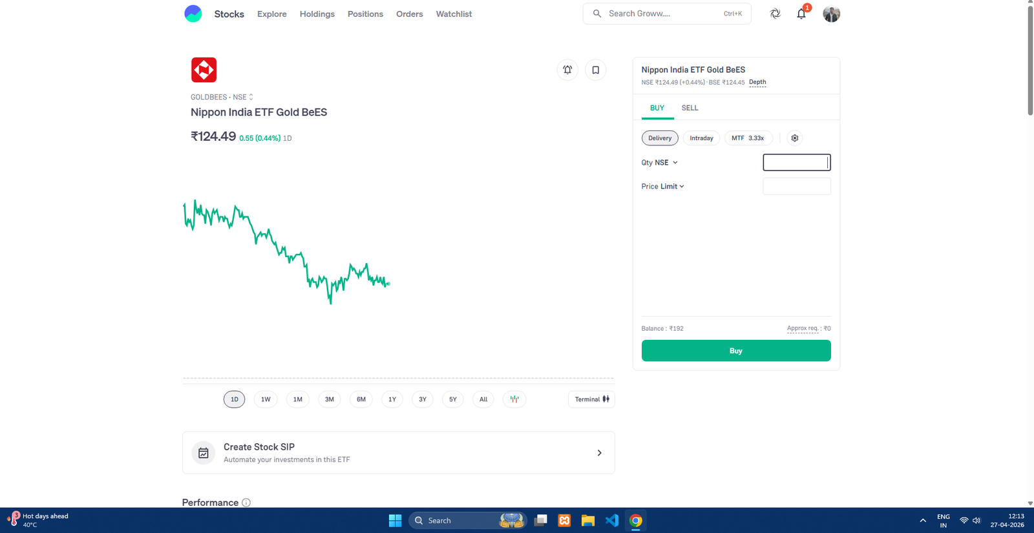Open XAMPP icon in taskbar
This screenshot has height=533, width=1034.
(x=564, y=520)
